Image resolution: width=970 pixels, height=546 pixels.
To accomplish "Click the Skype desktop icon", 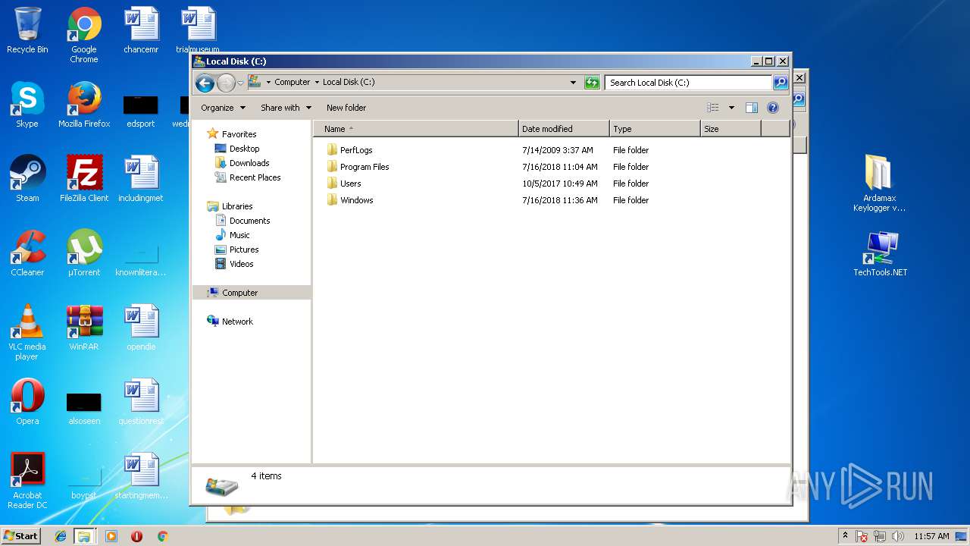I will pyautogui.click(x=27, y=105).
